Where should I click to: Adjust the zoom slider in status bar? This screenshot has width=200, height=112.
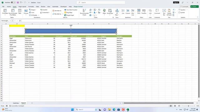188,106
